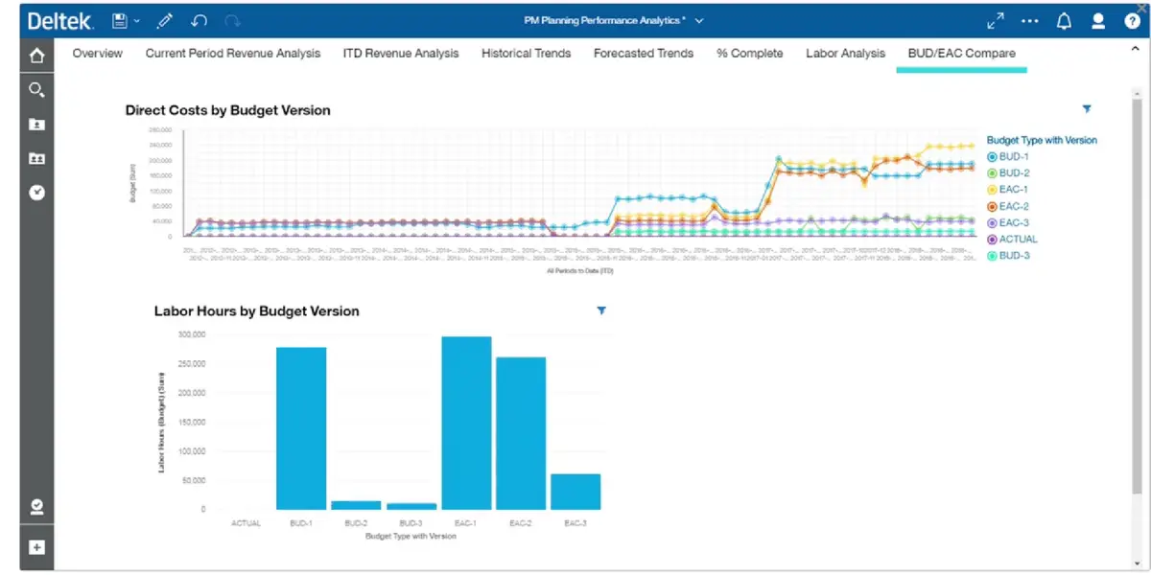1151x575 pixels.
Task: Click the sidebar icon above the plus button
Action: 36,506
